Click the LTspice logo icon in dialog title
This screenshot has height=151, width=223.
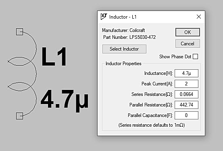coord(104,17)
